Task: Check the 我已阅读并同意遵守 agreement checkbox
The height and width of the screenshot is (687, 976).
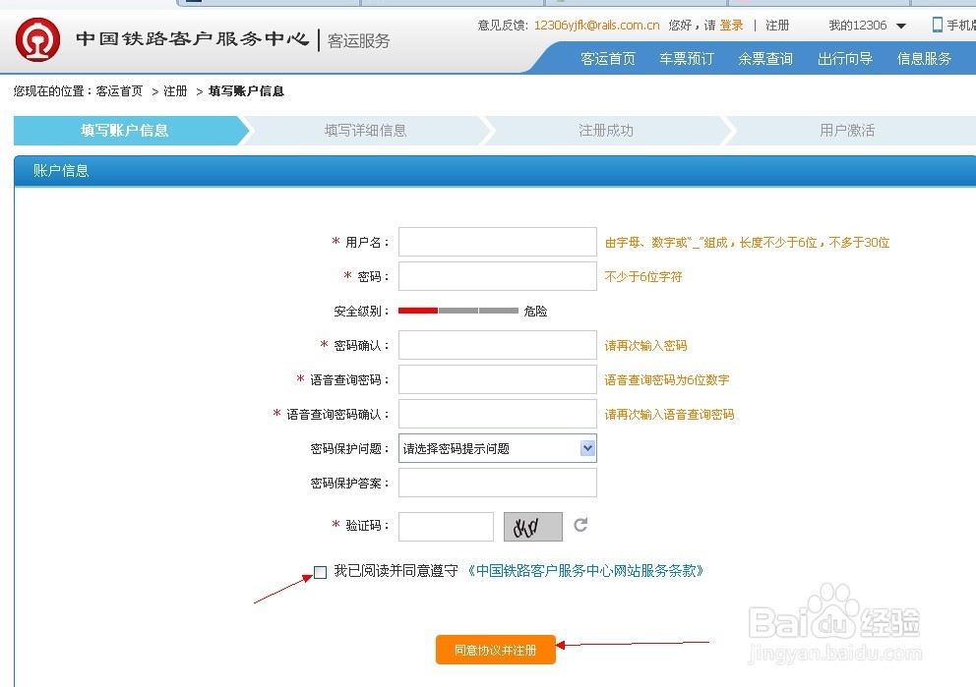Action: (320, 572)
